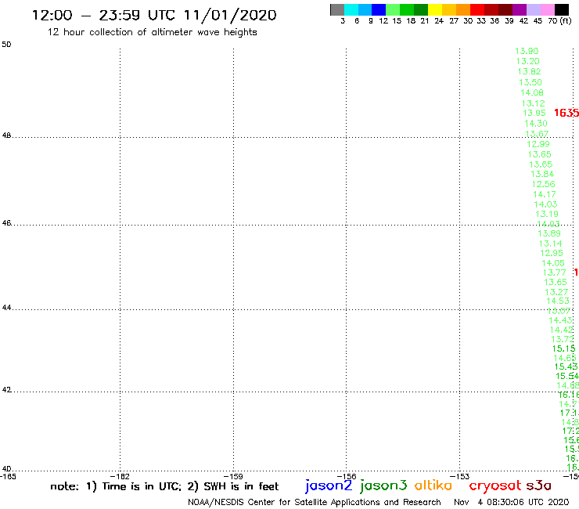Click the longitude axis label -156

(x=347, y=476)
